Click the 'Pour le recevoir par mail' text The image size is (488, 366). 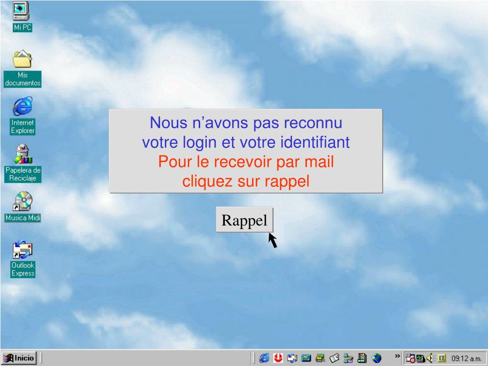(246, 162)
